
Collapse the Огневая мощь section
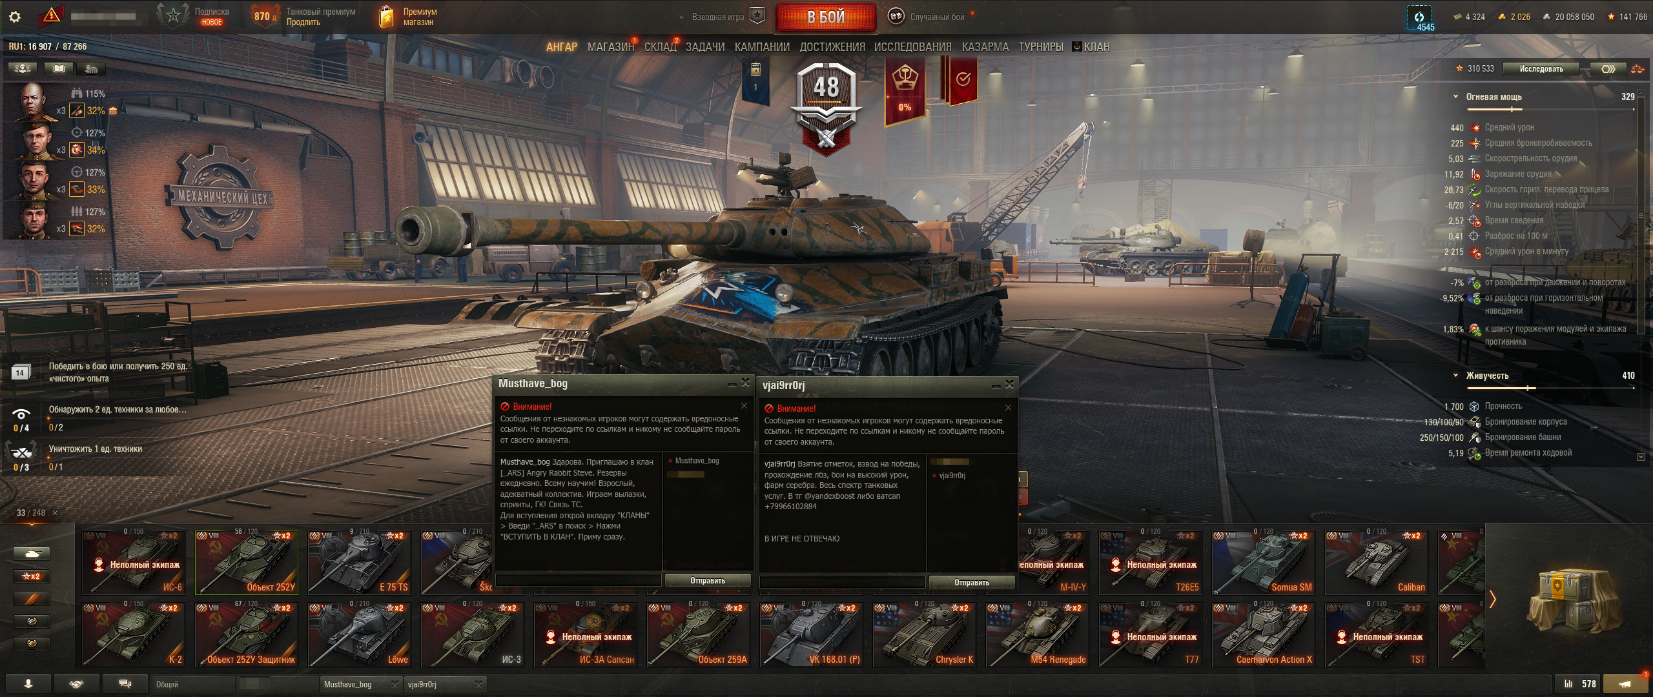[1455, 97]
